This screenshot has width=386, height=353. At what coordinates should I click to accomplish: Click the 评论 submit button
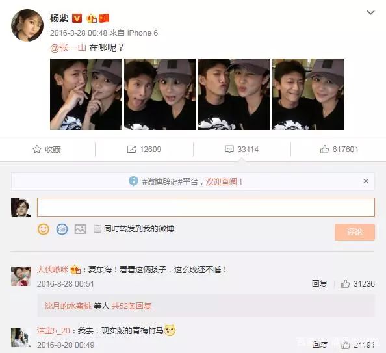click(x=355, y=232)
